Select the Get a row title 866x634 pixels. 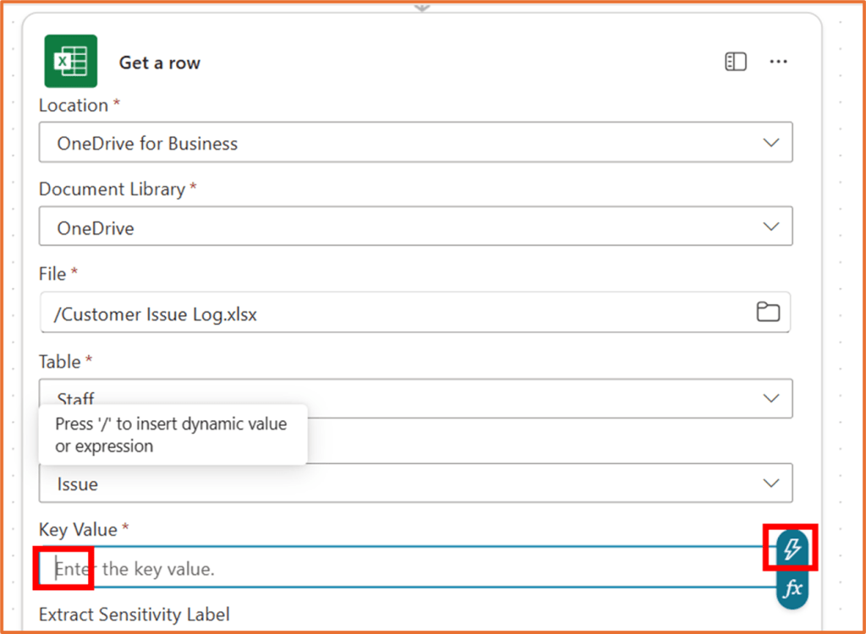click(x=159, y=62)
